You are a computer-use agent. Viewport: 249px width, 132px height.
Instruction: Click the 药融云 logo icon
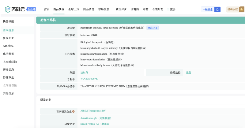[x=8, y=10]
